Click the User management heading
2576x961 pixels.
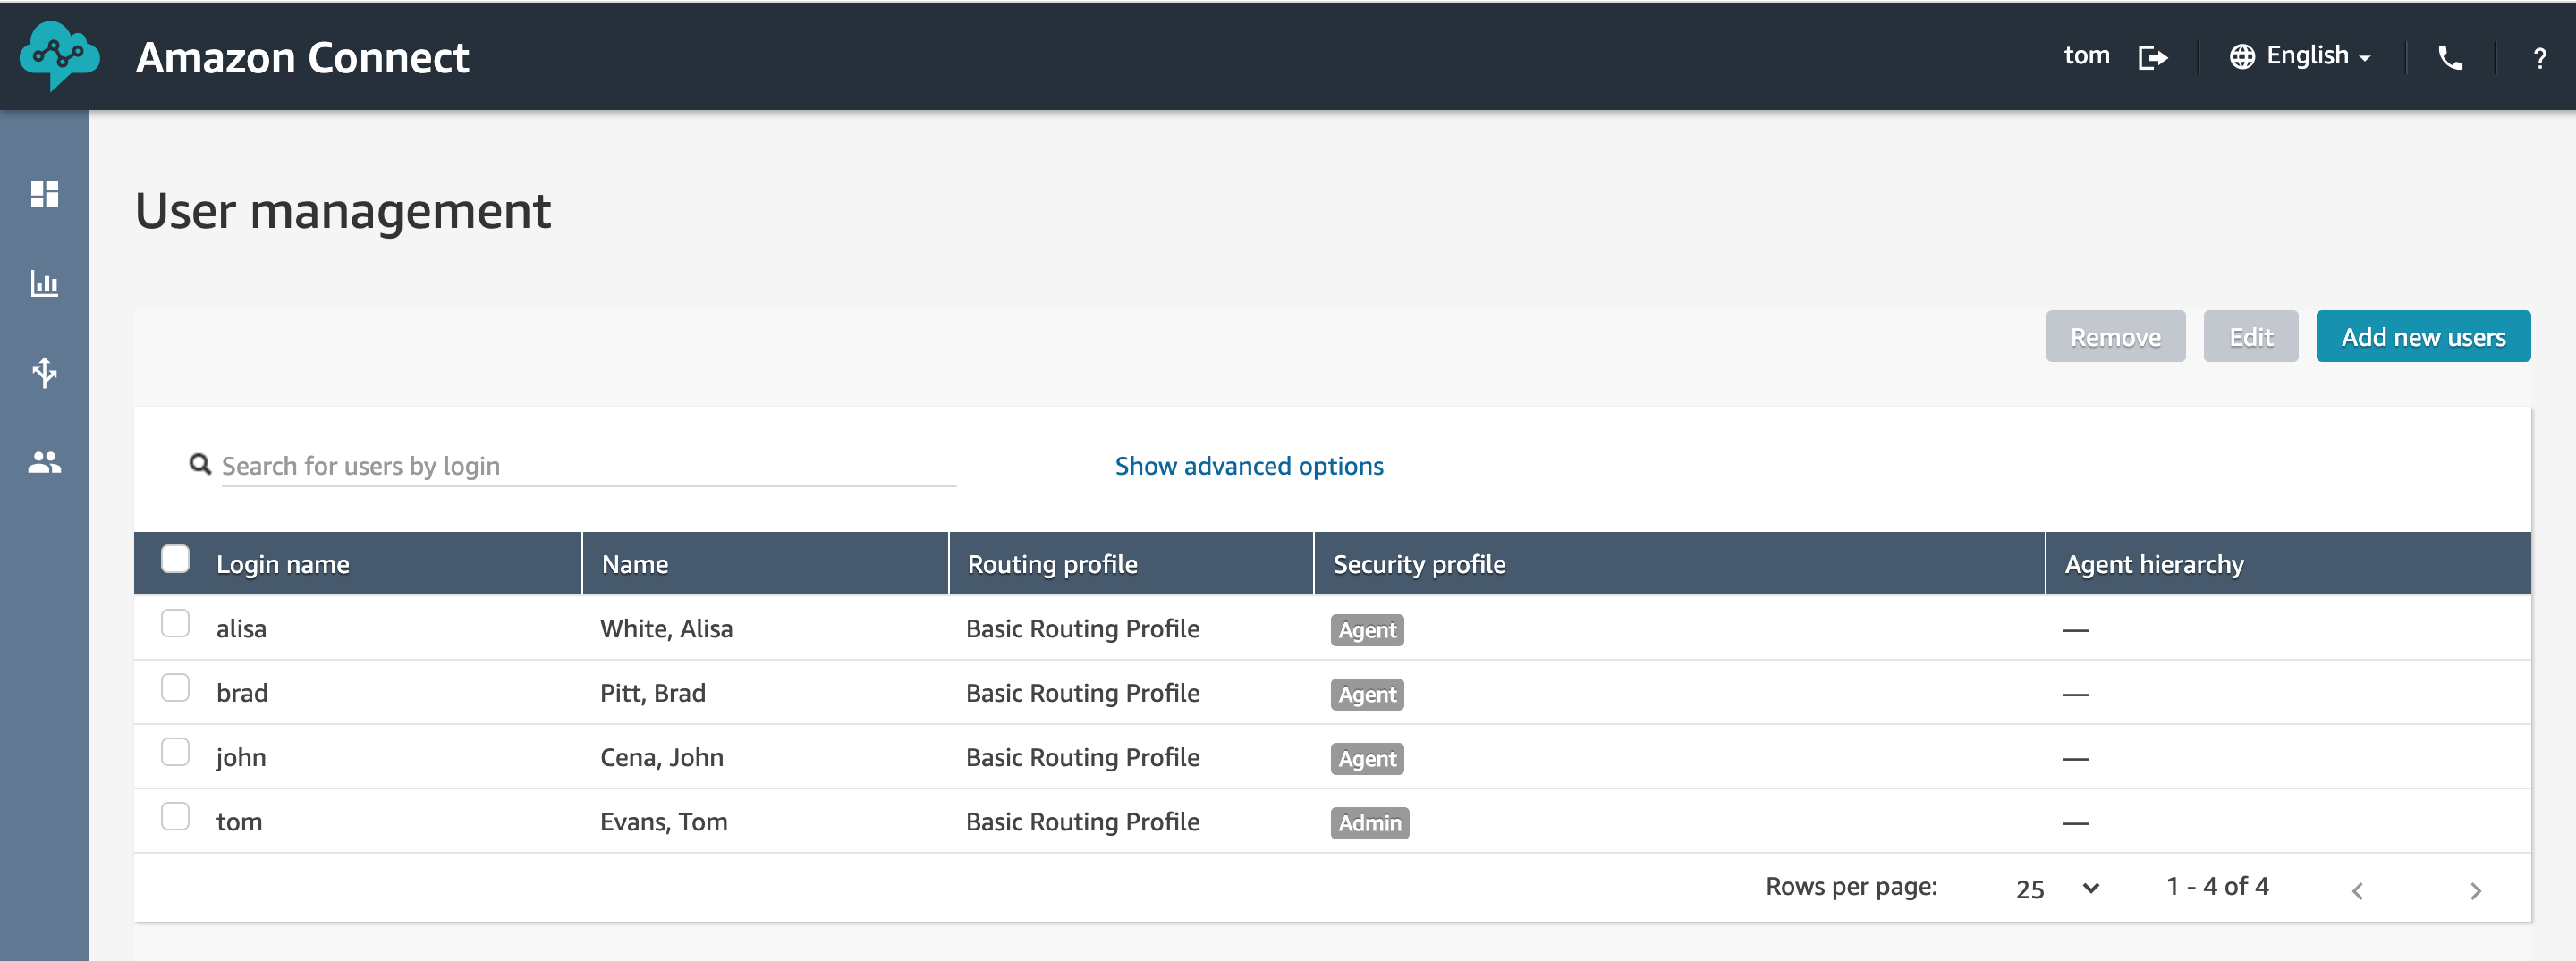pyautogui.click(x=342, y=211)
